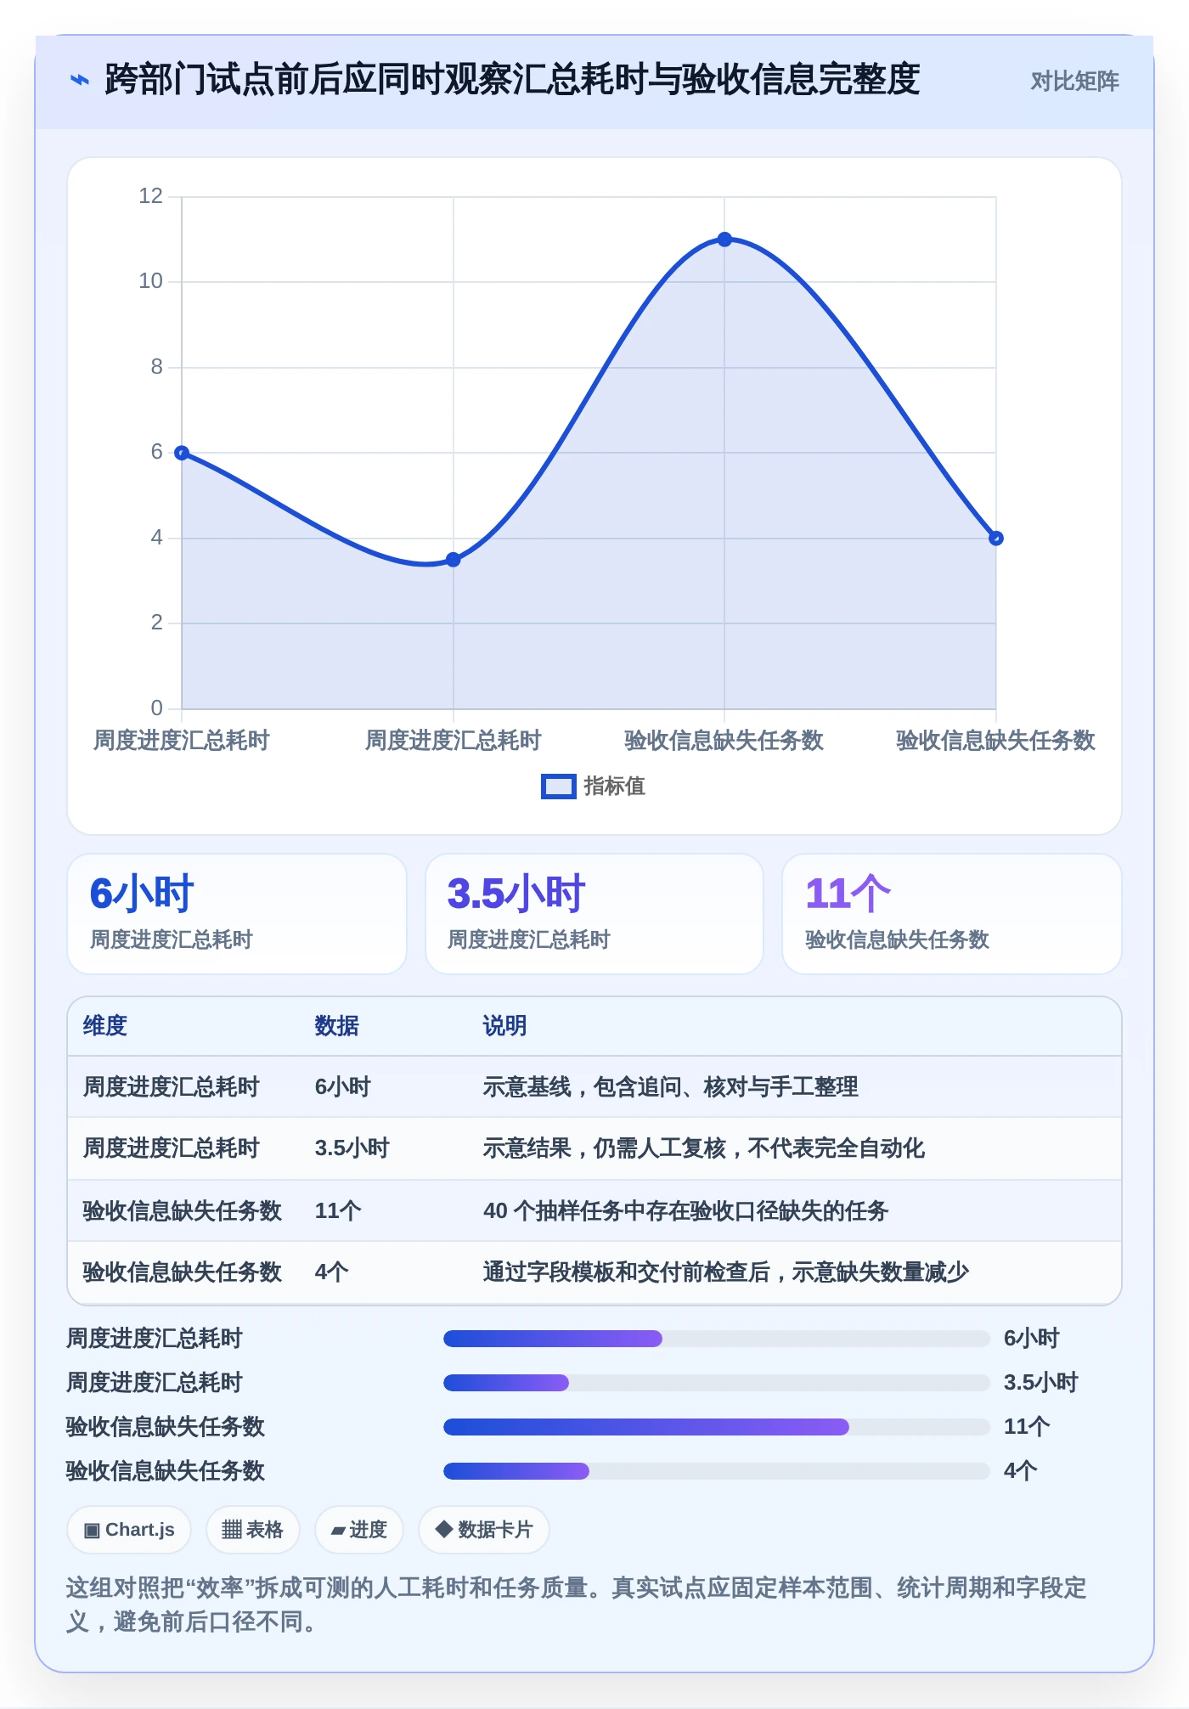
Task: Click the row text 示意结果，仍需人工复核
Action: pyautogui.click(x=605, y=1148)
